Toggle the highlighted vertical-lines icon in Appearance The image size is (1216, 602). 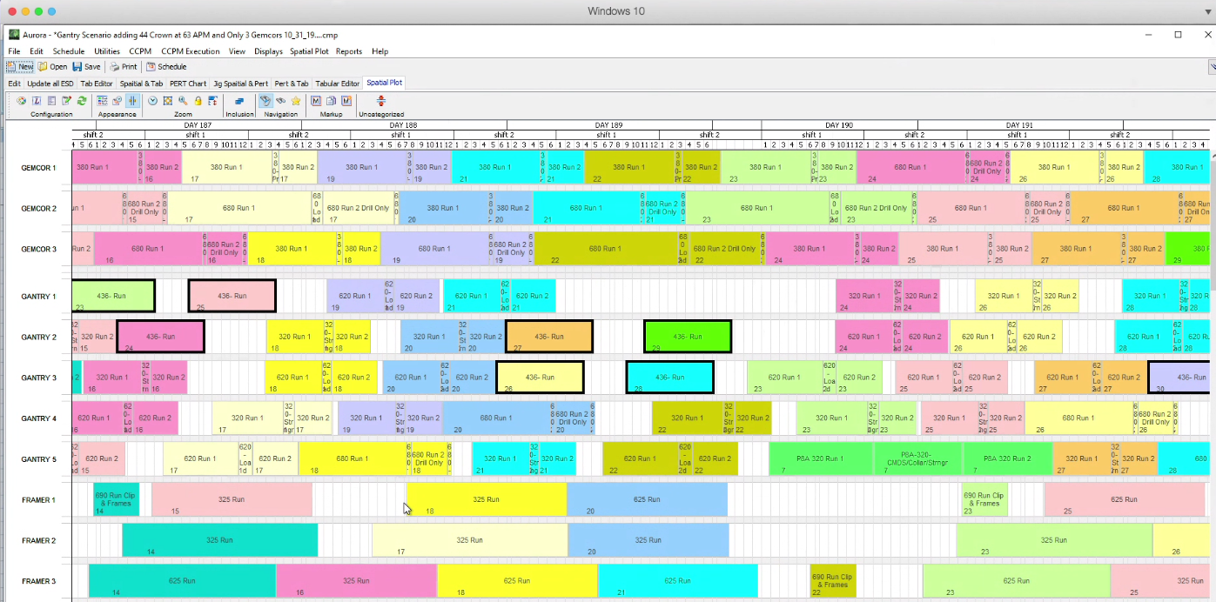pos(131,101)
